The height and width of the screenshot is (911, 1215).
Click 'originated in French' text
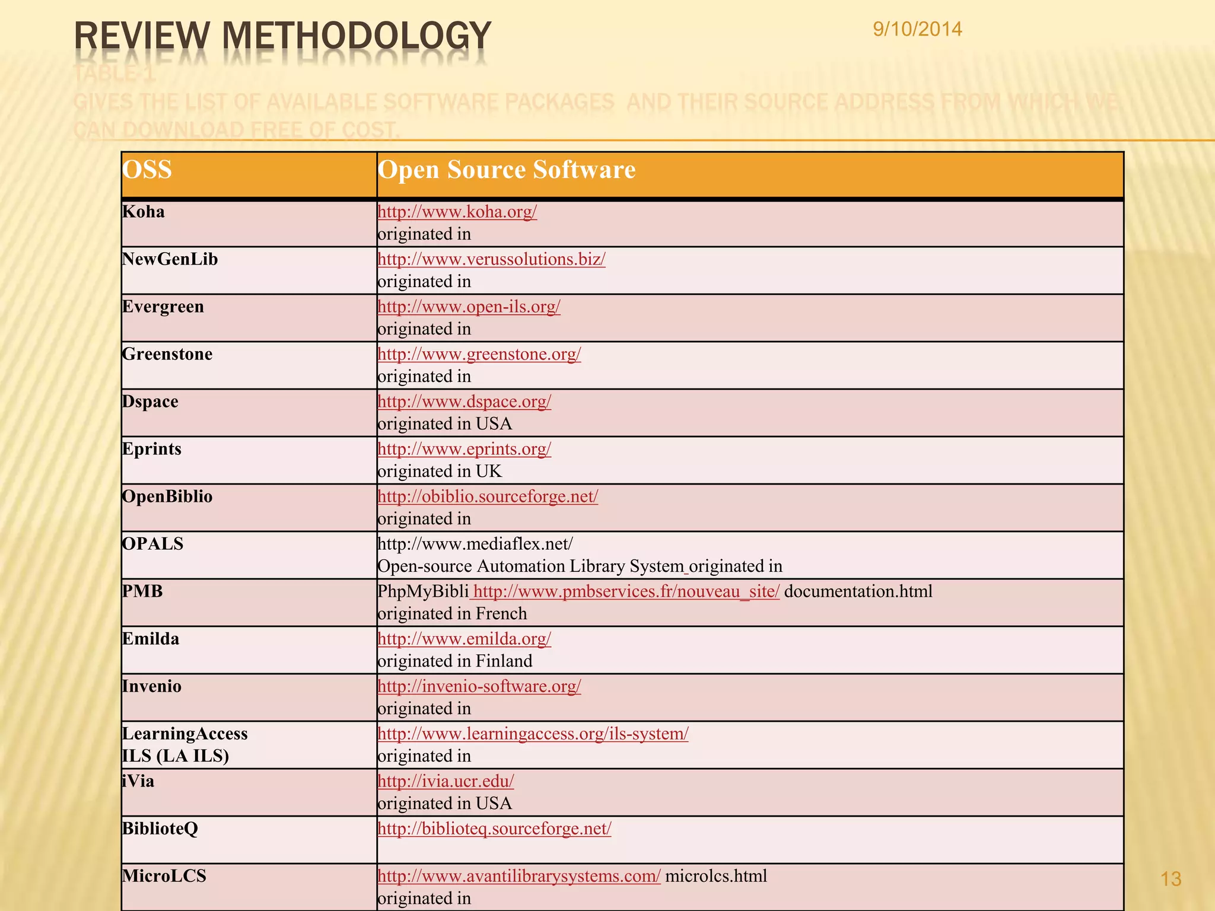[452, 614]
